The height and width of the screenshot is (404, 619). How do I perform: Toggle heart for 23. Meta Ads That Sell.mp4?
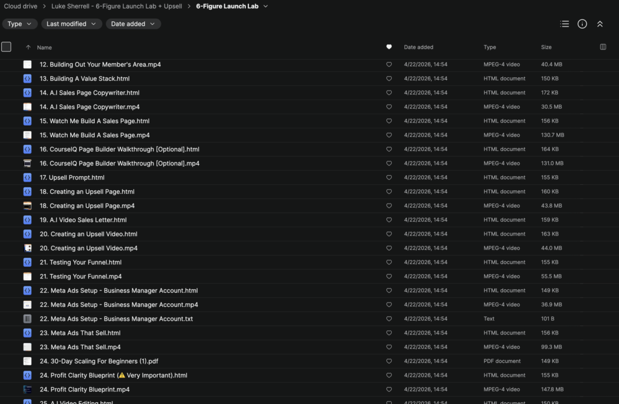tap(389, 347)
